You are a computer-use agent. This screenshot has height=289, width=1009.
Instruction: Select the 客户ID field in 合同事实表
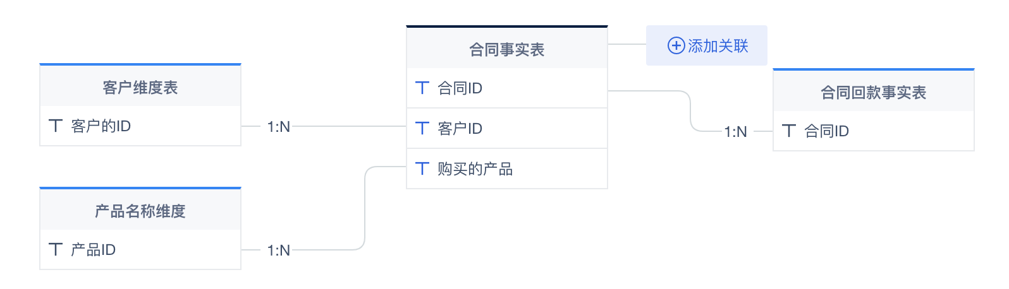point(506,129)
